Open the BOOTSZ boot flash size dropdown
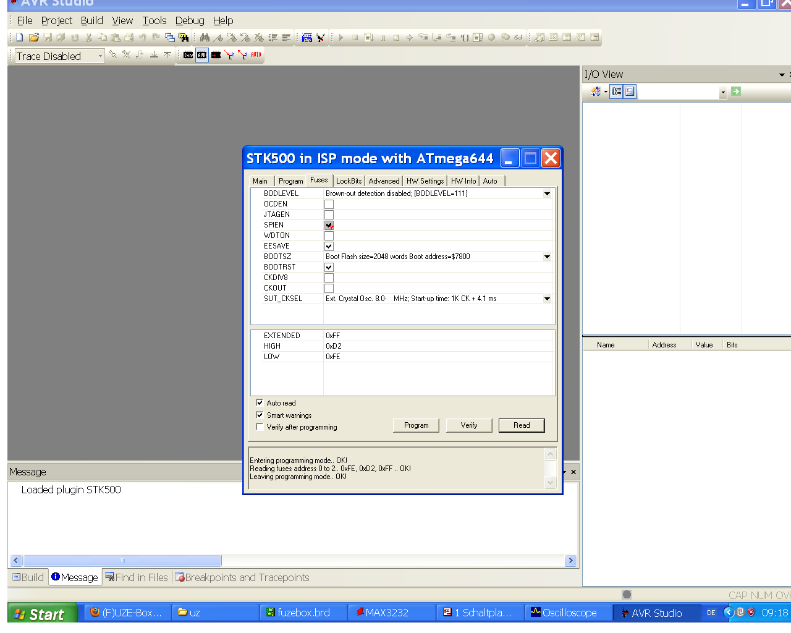 coord(547,257)
